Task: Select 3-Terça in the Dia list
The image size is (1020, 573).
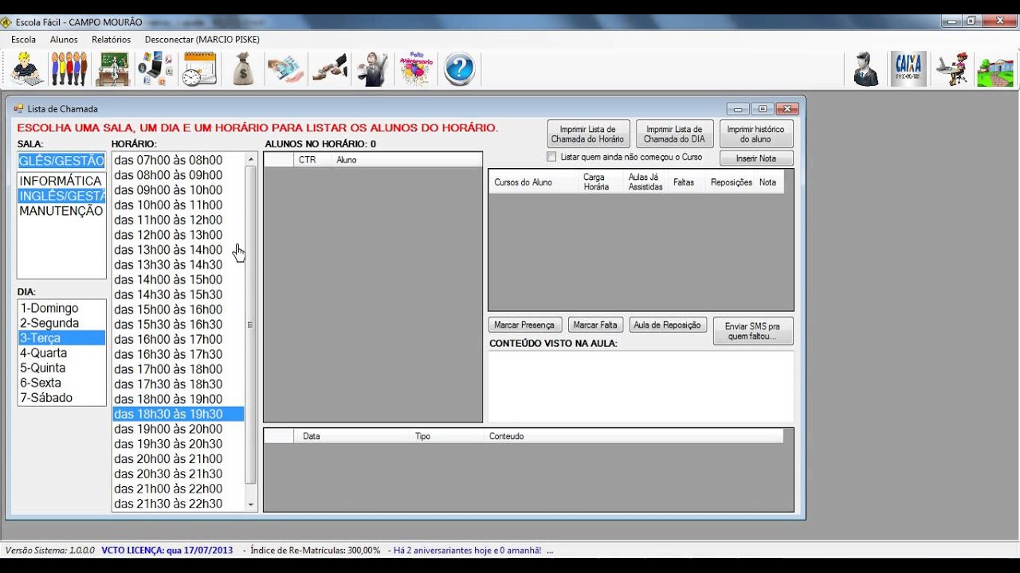Action: point(61,338)
